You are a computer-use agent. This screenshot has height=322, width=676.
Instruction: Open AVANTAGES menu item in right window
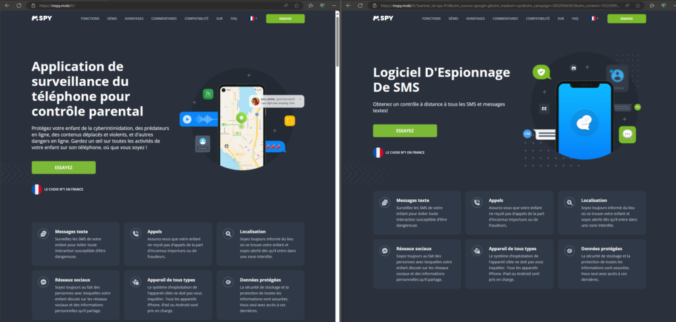(475, 18)
